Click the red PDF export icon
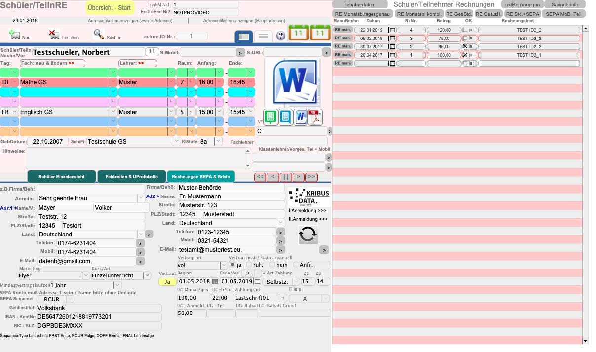Screen dimensions: 596x352 [315, 117]
